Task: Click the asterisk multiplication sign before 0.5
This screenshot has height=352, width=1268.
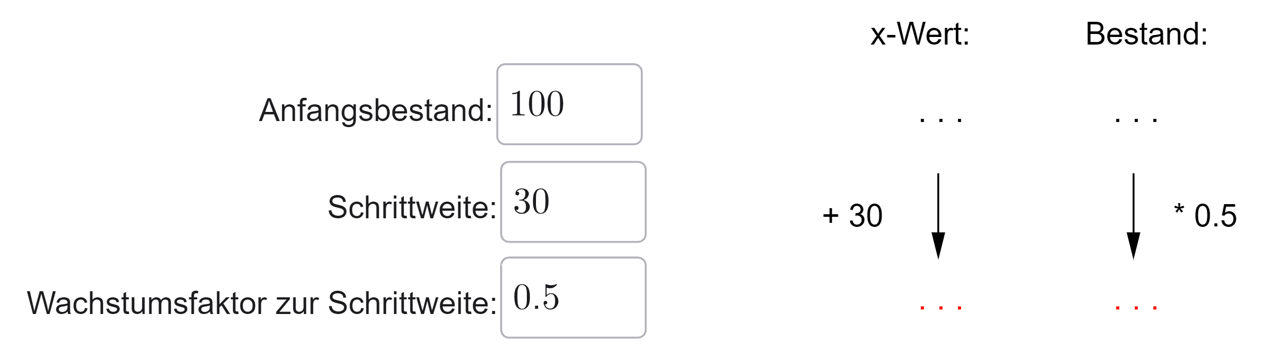Action: pyautogui.click(x=1179, y=209)
